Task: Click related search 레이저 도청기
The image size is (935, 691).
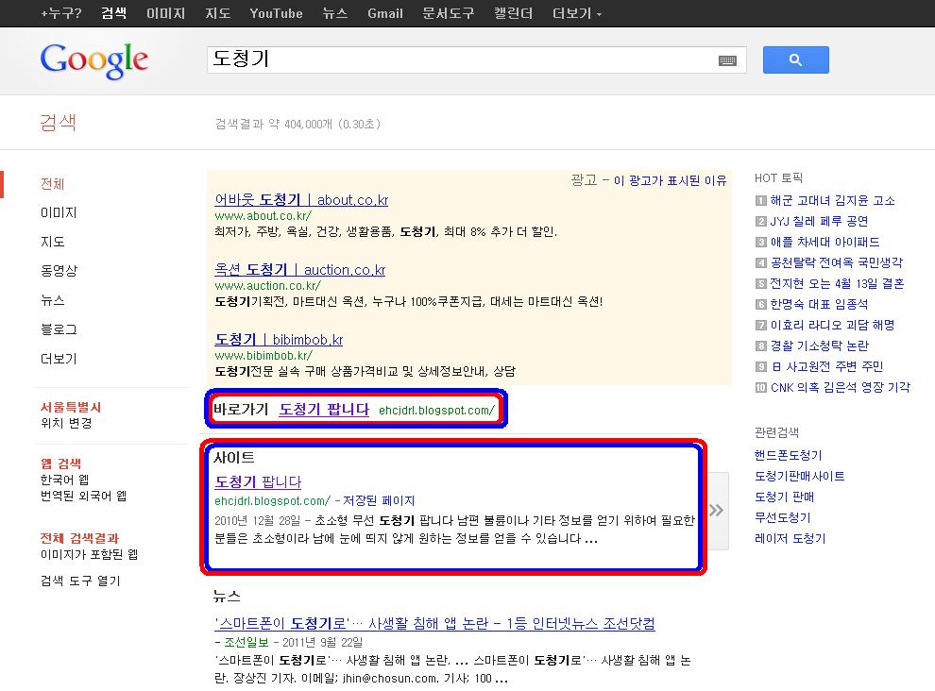Action: (x=790, y=538)
